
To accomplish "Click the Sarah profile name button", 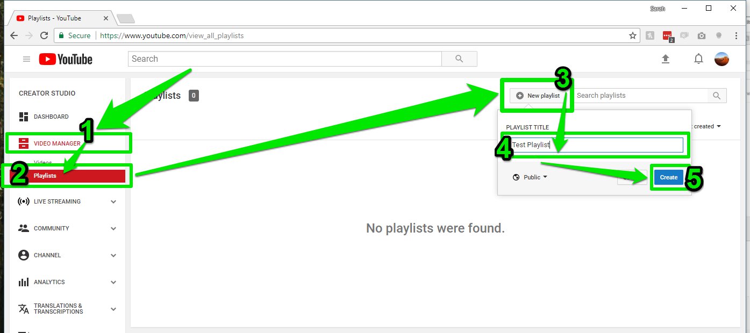I will point(657,8).
